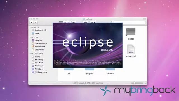The height and width of the screenshot is (101, 179).
Task: Open the Action gear menu
Action: tap(93, 22)
